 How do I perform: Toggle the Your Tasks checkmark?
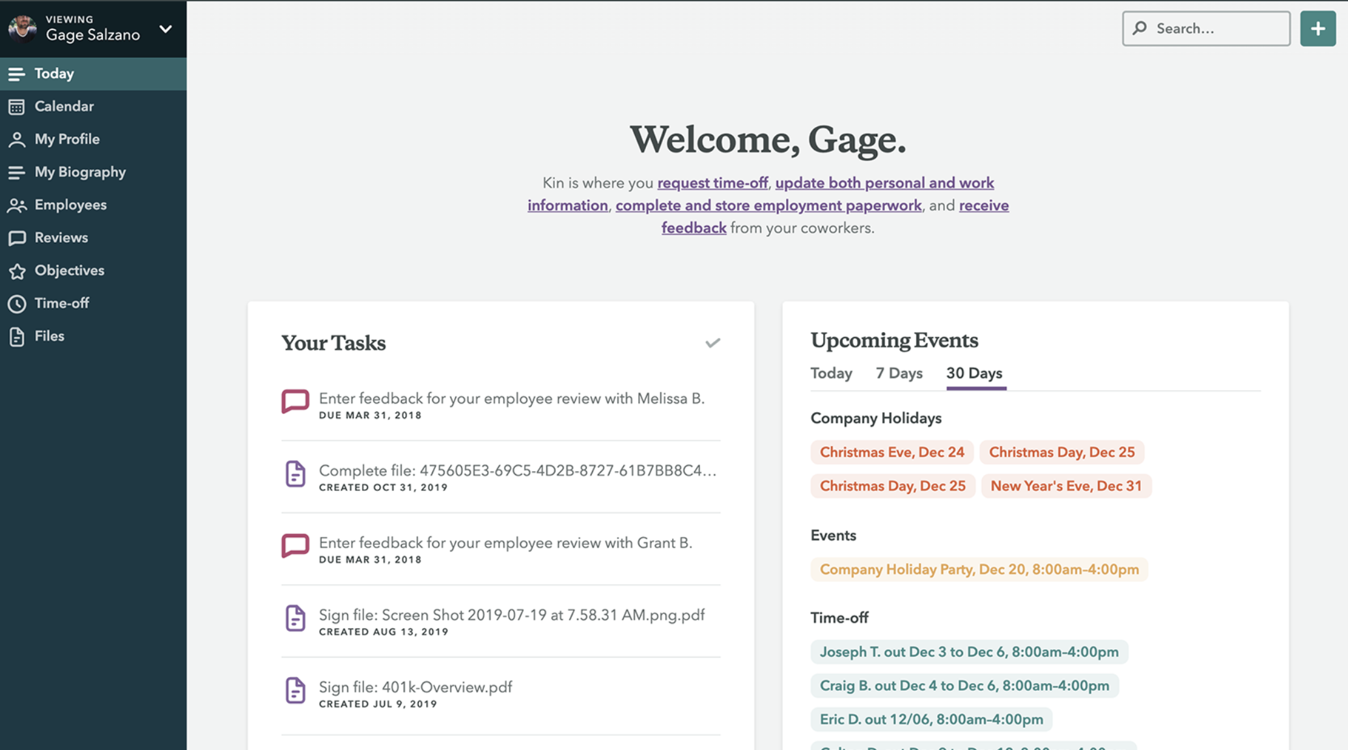712,343
